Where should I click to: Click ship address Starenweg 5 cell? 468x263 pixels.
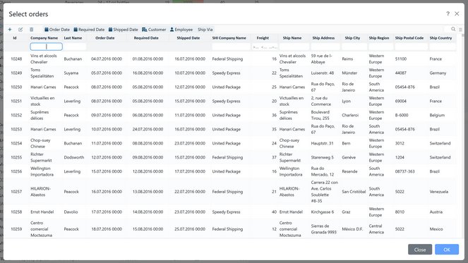pos(323,157)
